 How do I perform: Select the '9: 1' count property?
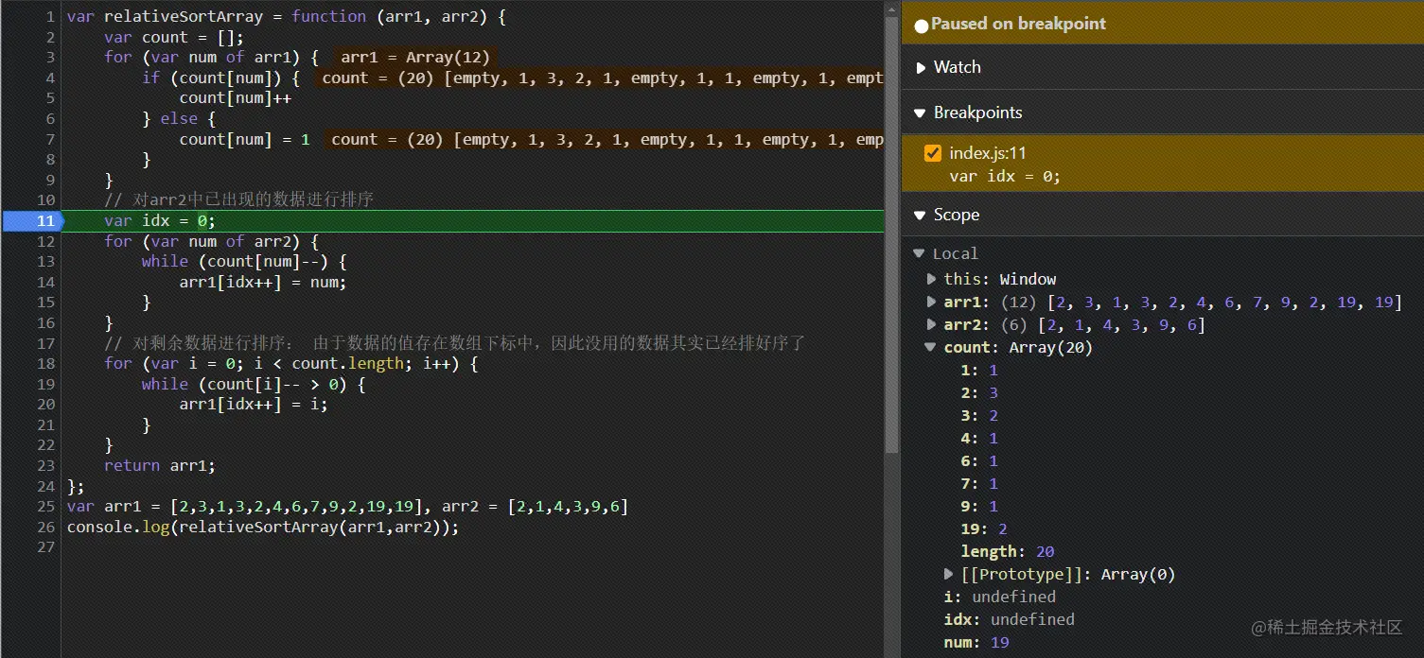pos(979,506)
